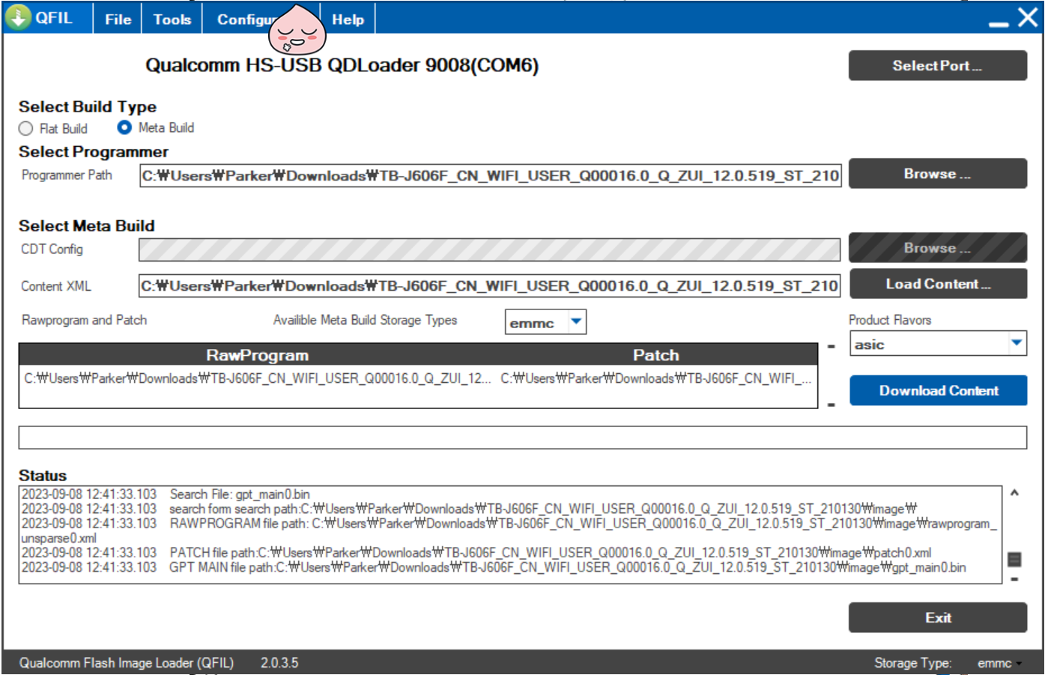Click the QFIL green download logo icon
Screen dimensions: 1045x675
pyautogui.click(x=18, y=17)
